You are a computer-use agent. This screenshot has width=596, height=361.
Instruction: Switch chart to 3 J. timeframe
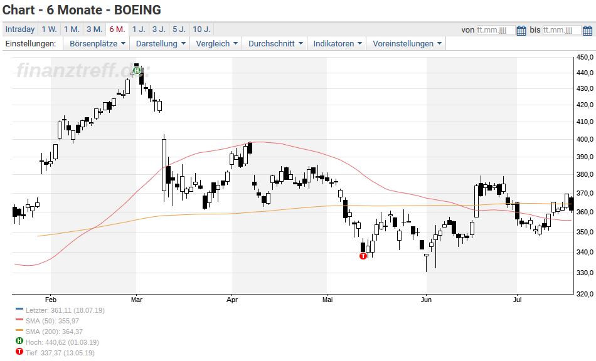(x=159, y=29)
